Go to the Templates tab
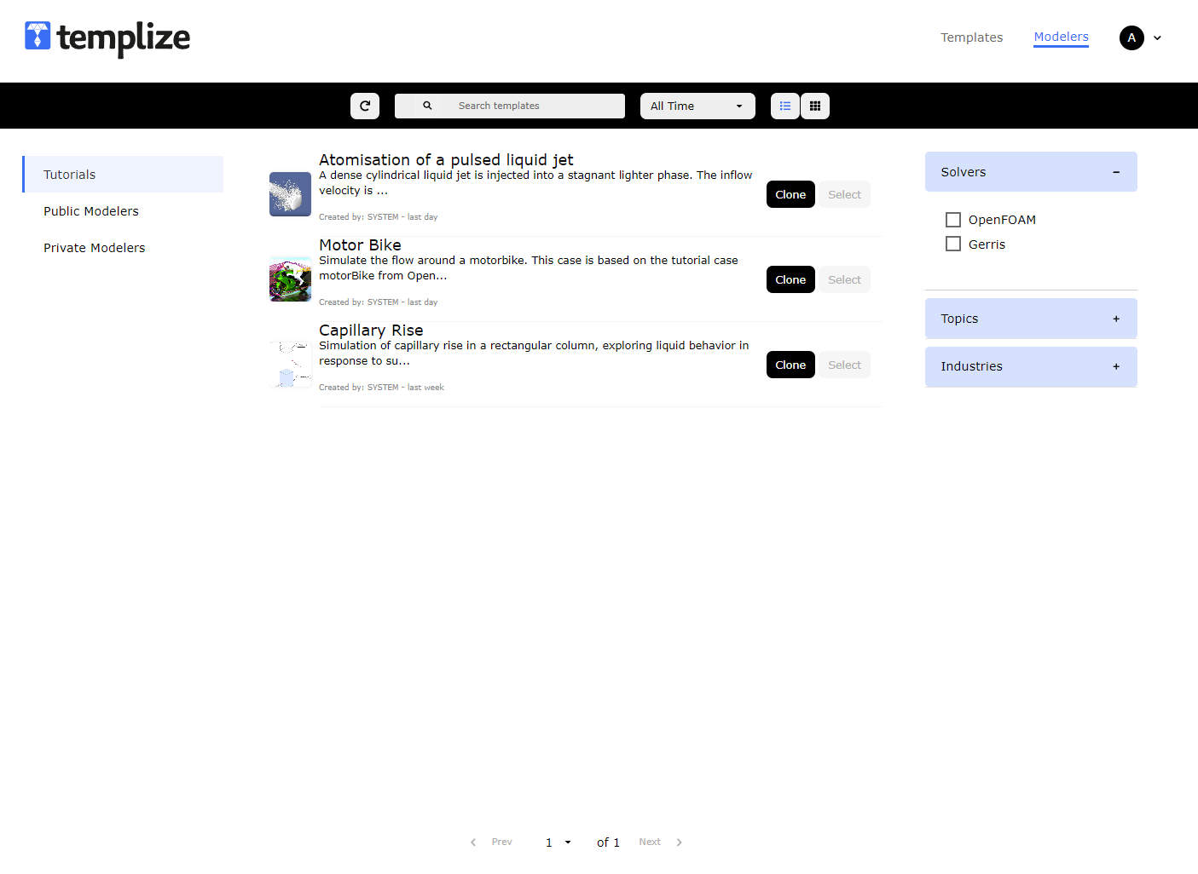This screenshot has width=1198, height=874. pos(971,37)
